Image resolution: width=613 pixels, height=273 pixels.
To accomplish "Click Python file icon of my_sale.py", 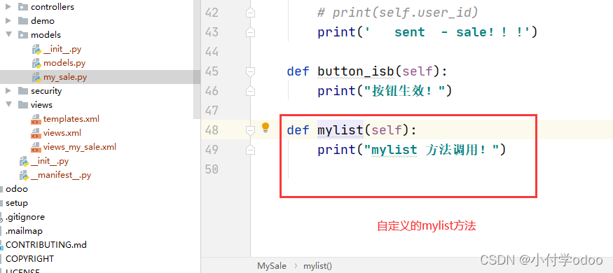I will (36, 77).
